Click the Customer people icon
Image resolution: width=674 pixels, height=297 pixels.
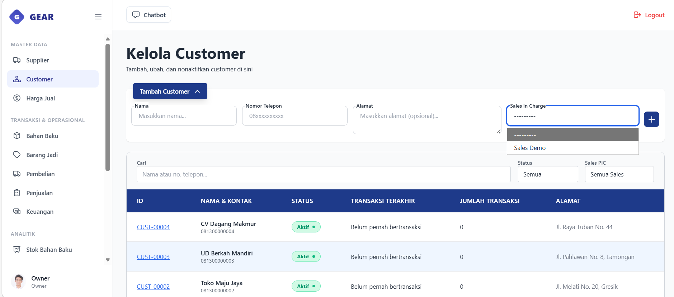coord(17,79)
